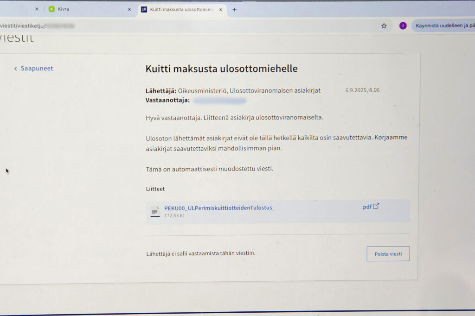The height and width of the screenshot is (316, 475).
Task: Open the purple profile avatar icon
Action: (x=403, y=26)
